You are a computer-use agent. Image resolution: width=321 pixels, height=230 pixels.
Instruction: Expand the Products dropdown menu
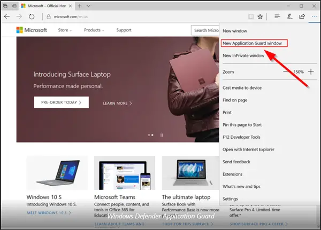[x=94, y=30]
